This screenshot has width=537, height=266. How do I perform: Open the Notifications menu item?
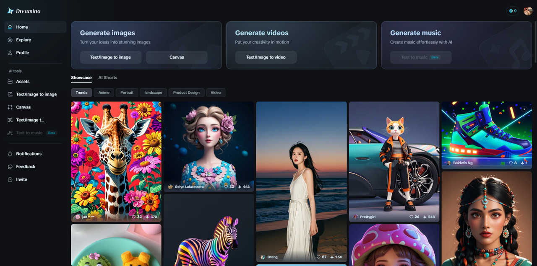tap(36, 154)
